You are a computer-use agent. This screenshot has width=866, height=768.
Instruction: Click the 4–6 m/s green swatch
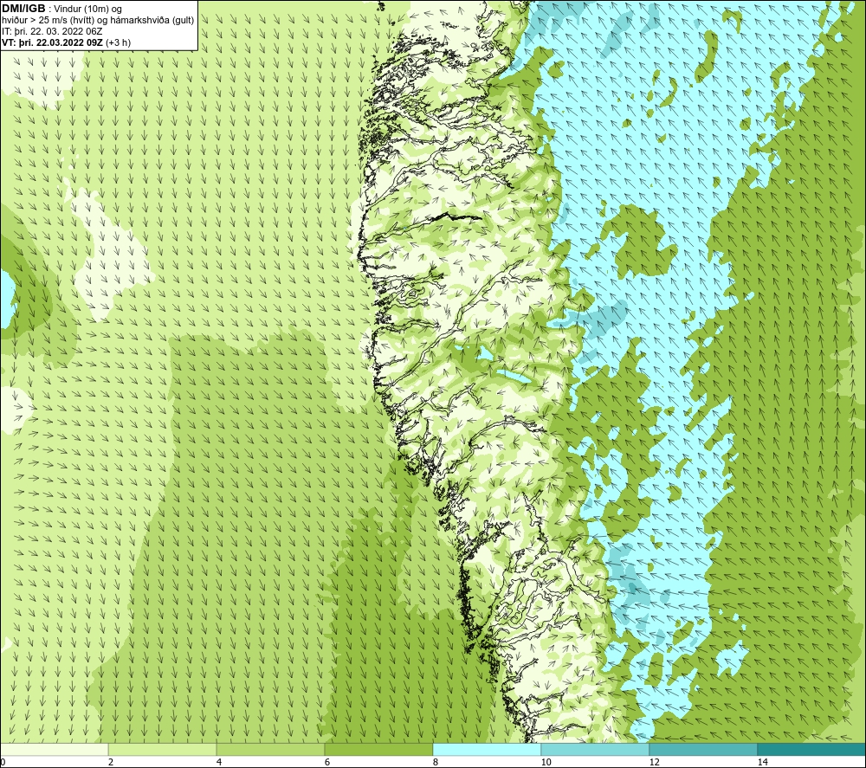point(270,749)
